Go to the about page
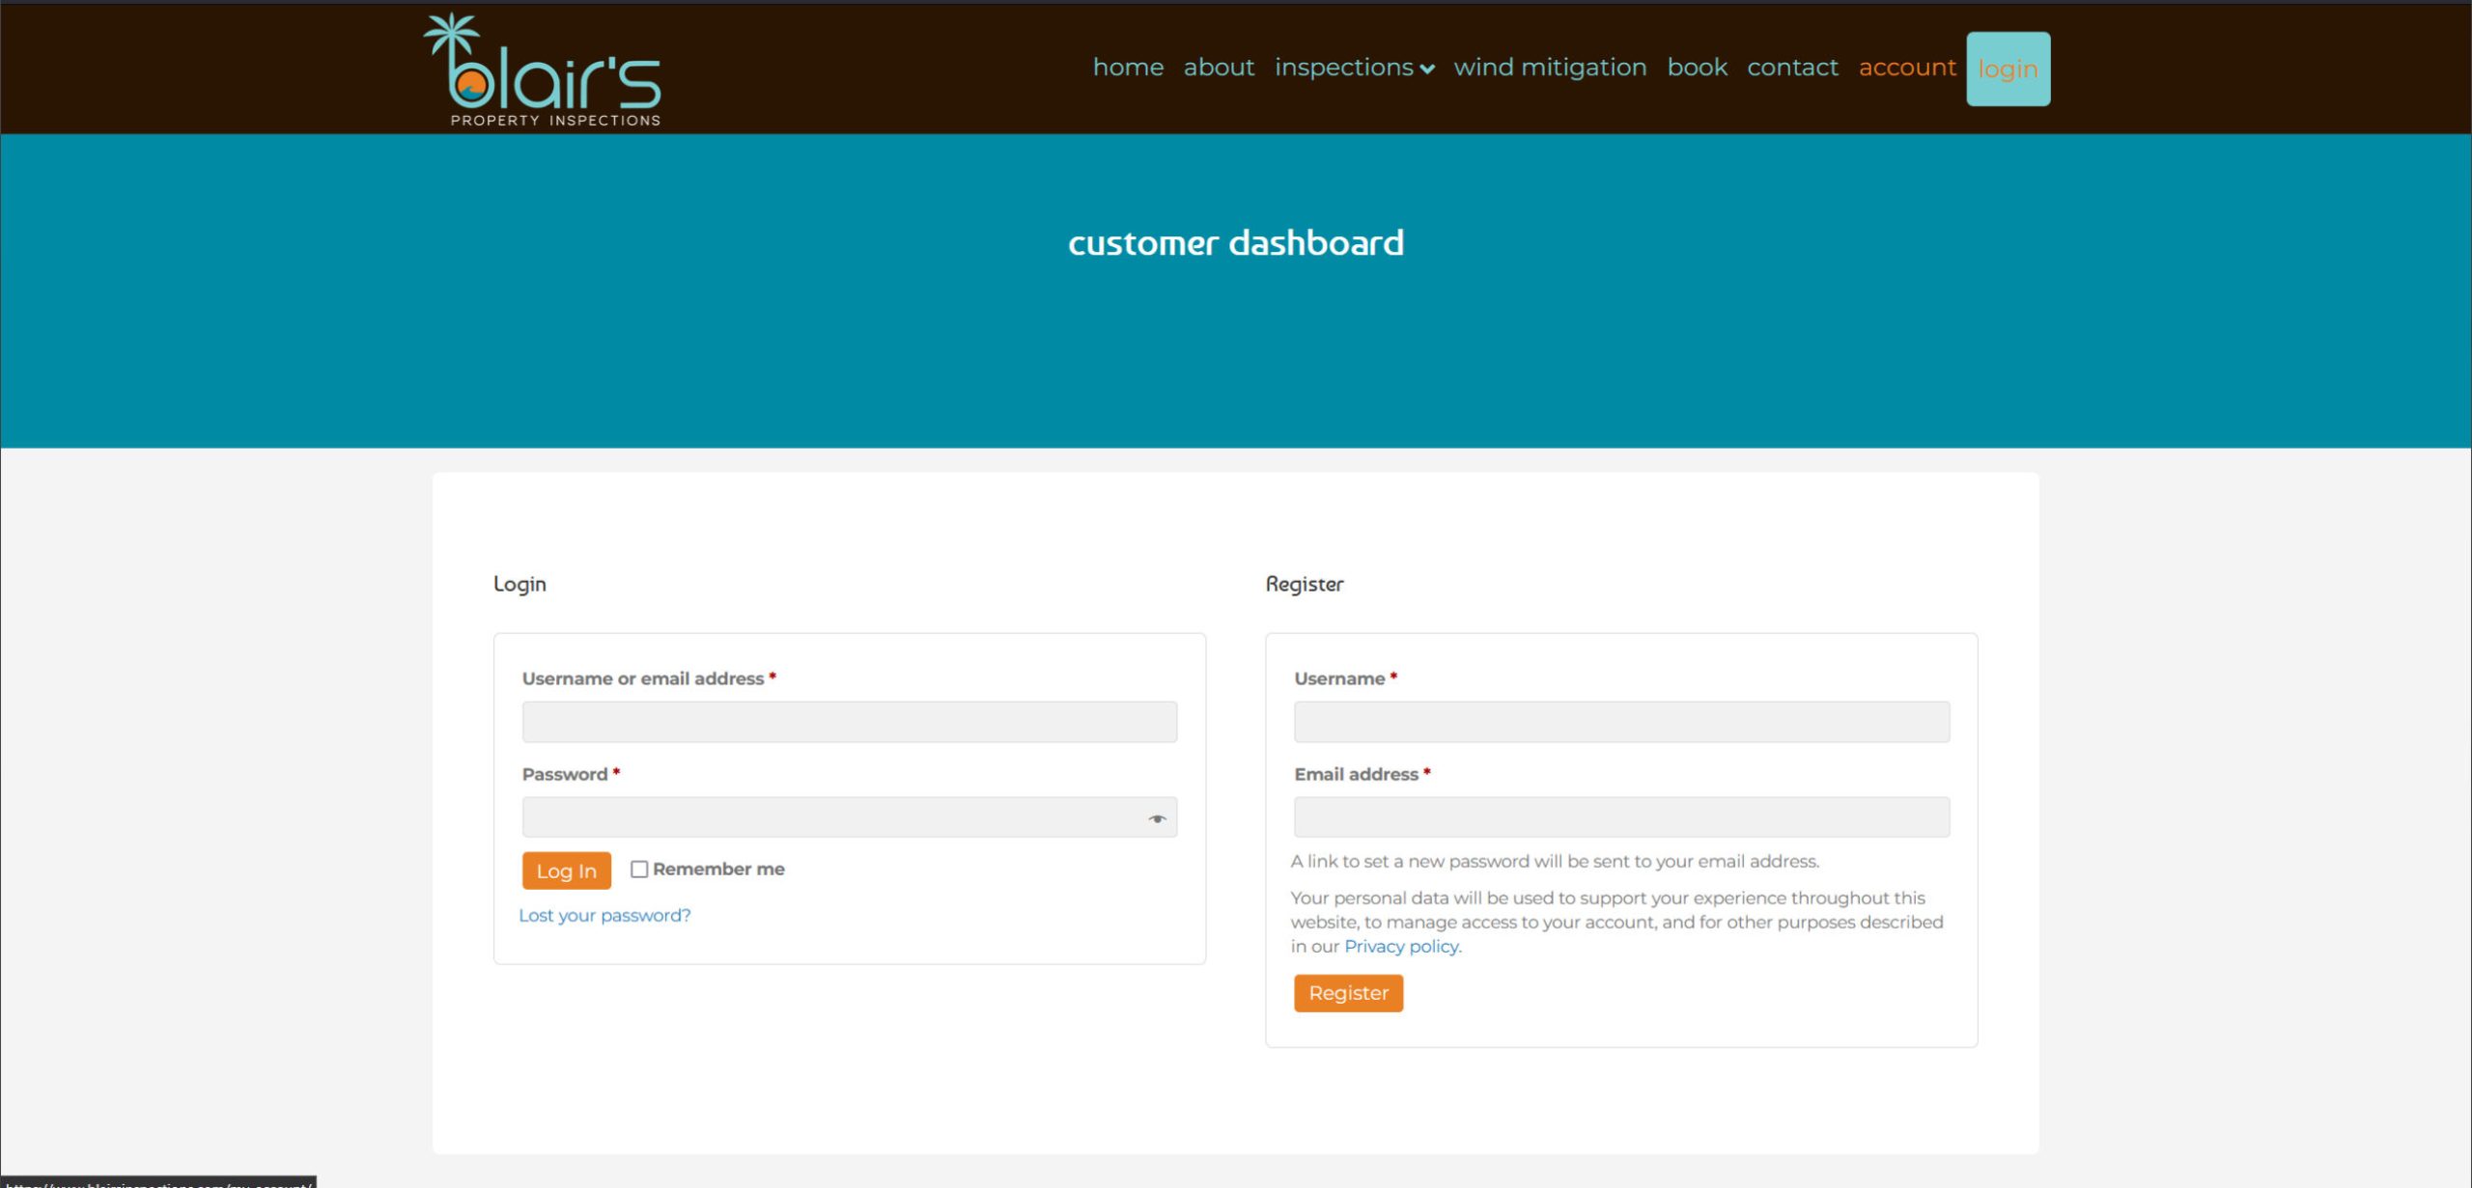 pyautogui.click(x=1219, y=68)
